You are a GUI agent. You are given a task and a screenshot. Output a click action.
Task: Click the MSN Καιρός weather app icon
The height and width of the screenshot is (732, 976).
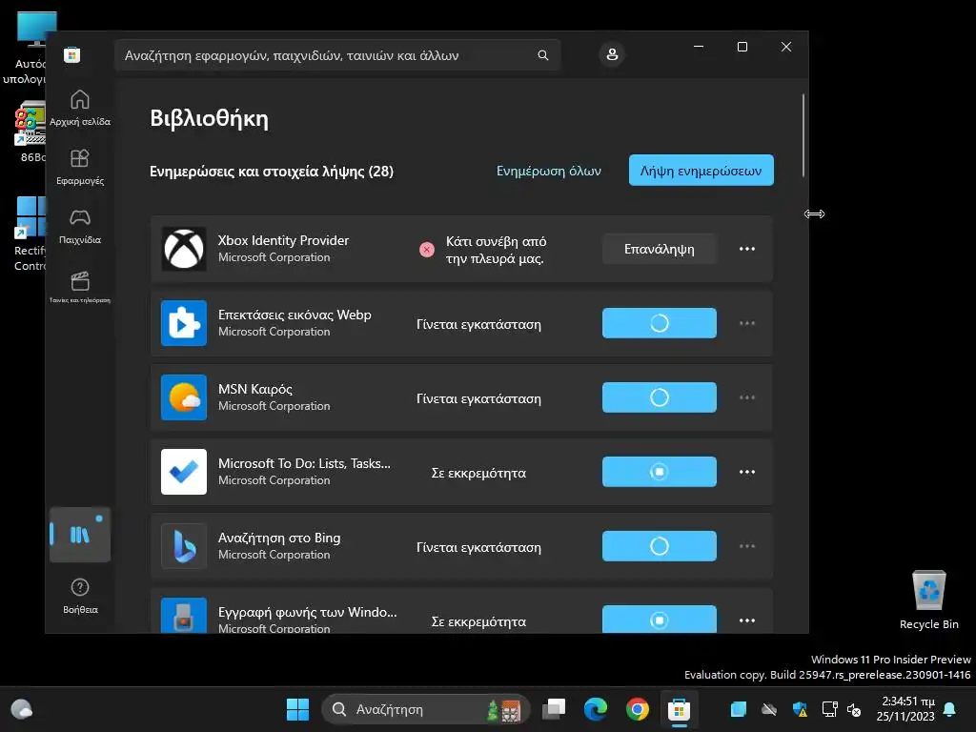coord(184,397)
